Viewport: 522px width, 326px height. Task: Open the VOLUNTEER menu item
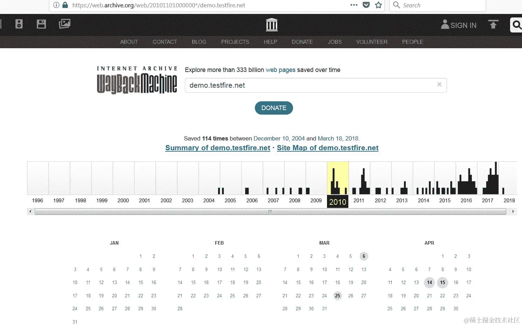[372, 42]
